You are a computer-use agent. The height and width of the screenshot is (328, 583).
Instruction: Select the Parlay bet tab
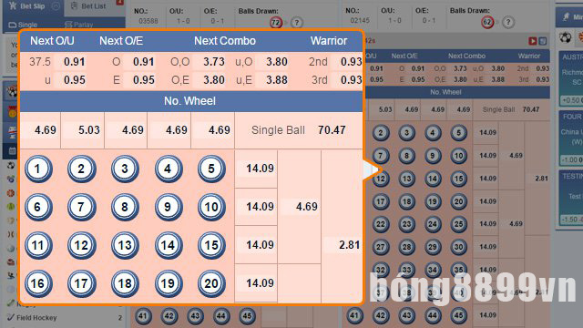[79, 25]
